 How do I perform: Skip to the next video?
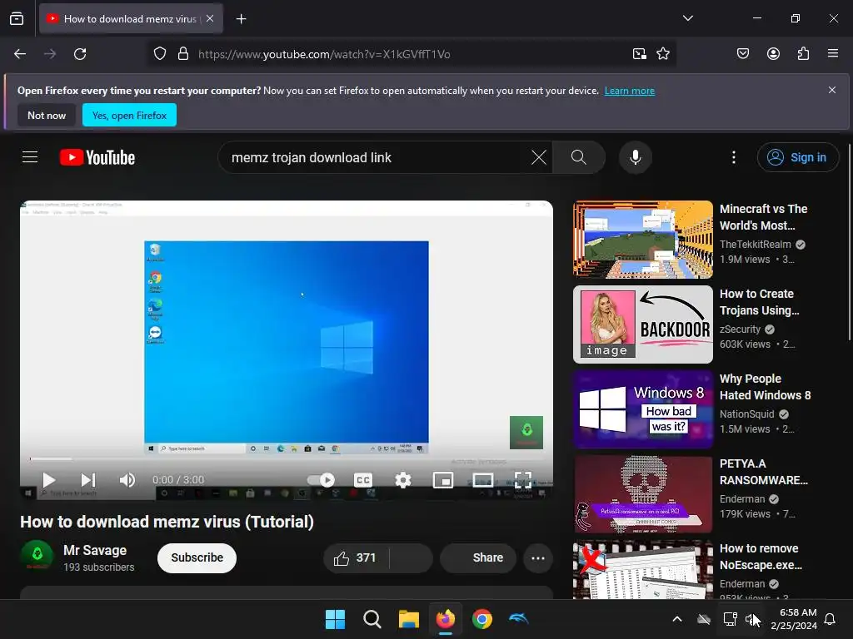tap(87, 480)
